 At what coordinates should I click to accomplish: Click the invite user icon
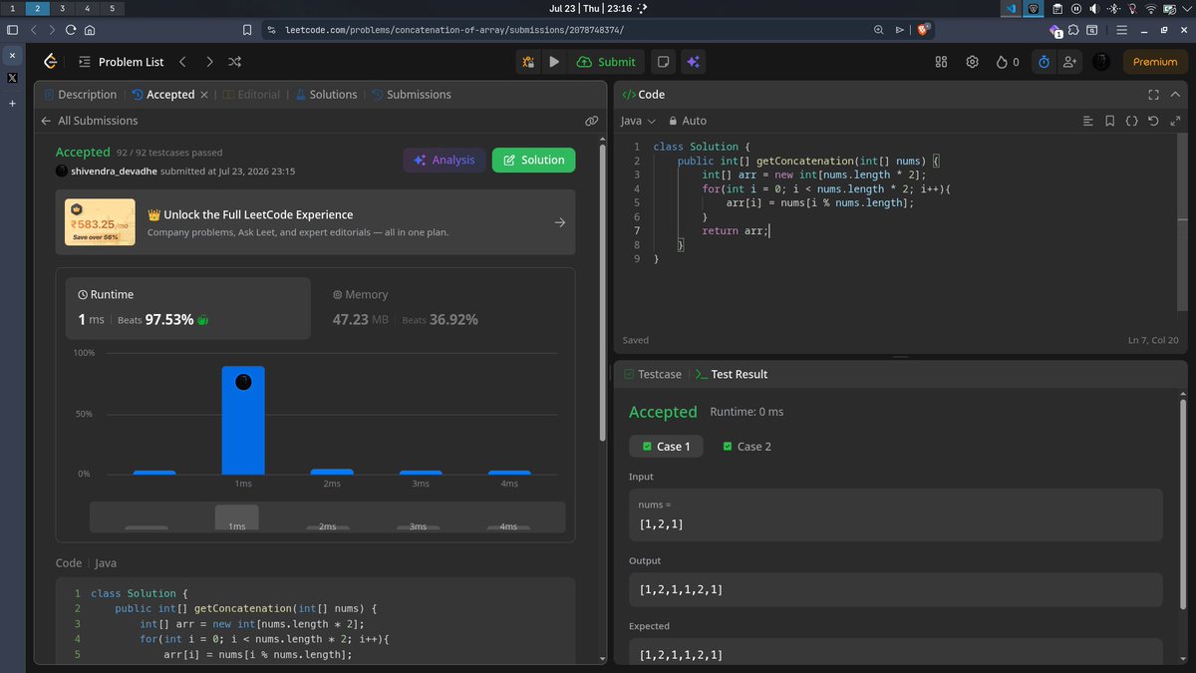(x=1070, y=62)
